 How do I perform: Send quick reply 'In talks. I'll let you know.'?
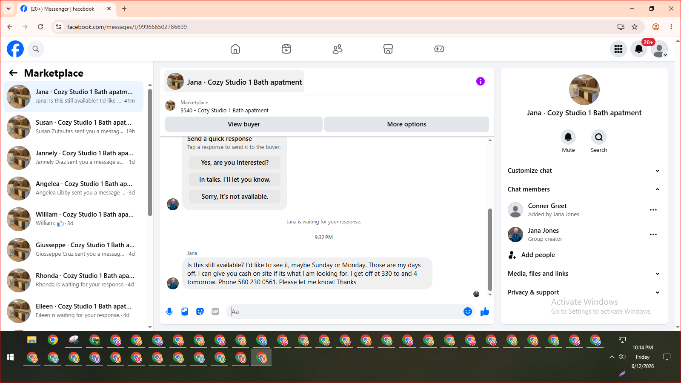pos(235,180)
